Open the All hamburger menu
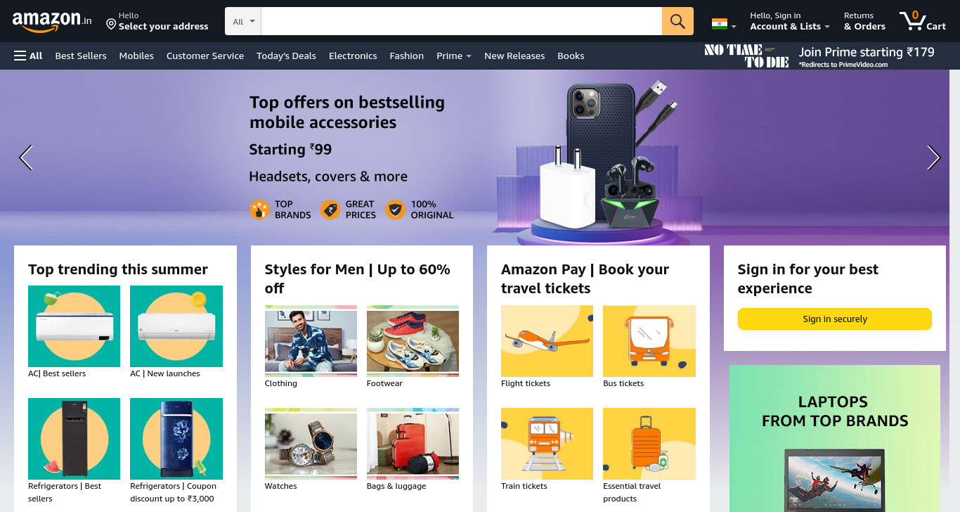This screenshot has width=960, height=512. click(28, 56)
